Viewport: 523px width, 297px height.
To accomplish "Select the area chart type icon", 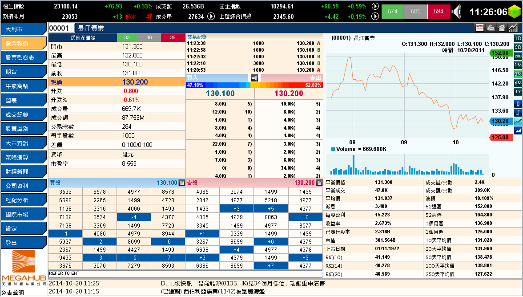I will [x=518, y=130].
